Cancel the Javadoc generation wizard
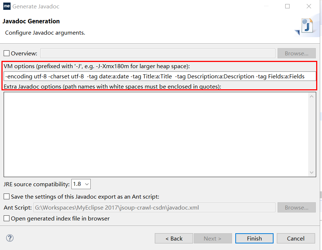Image resolution: width=322 pixels, height=250 pixels. tap(296, 238)
